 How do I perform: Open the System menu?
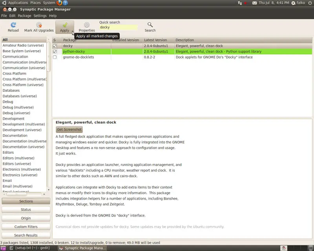[49, 3]
